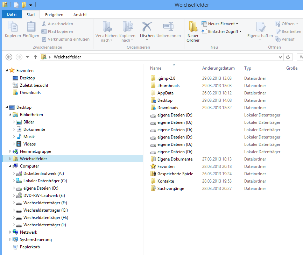
Task: Sort by the Name column header
Action: 156,68
